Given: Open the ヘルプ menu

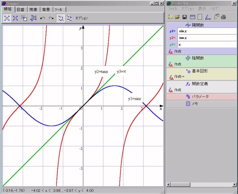Looking at the screenshot, I should tap(214, 9).
